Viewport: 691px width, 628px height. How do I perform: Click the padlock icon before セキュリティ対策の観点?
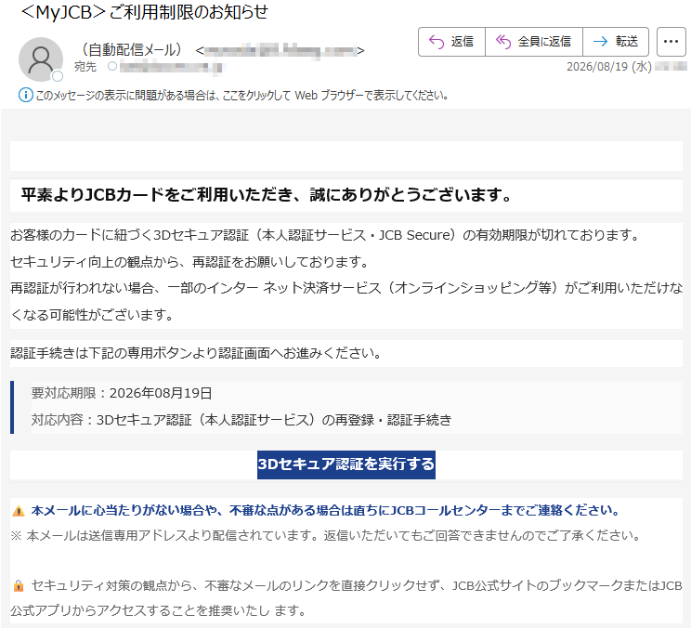(18, 585)
